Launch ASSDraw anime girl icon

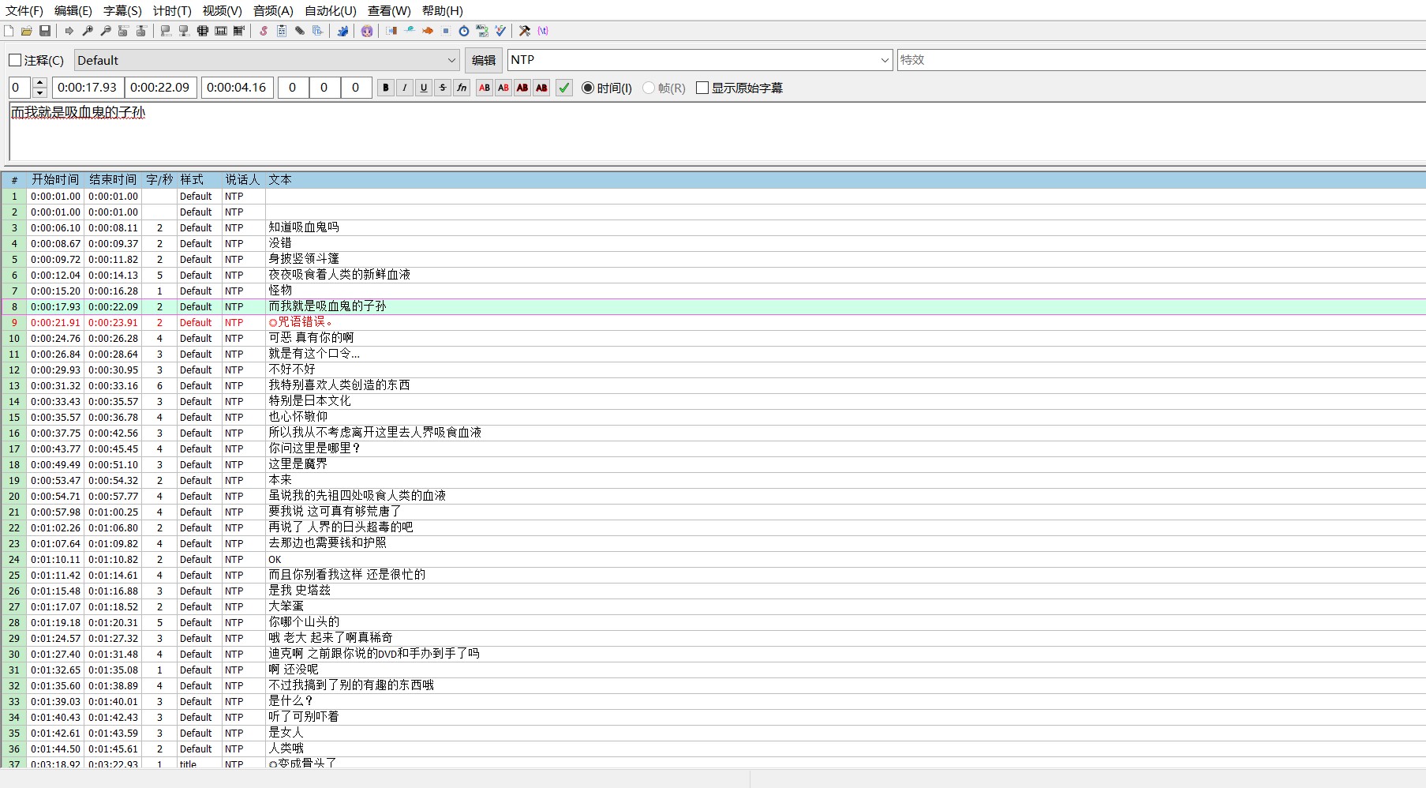[x=367, y=31]
